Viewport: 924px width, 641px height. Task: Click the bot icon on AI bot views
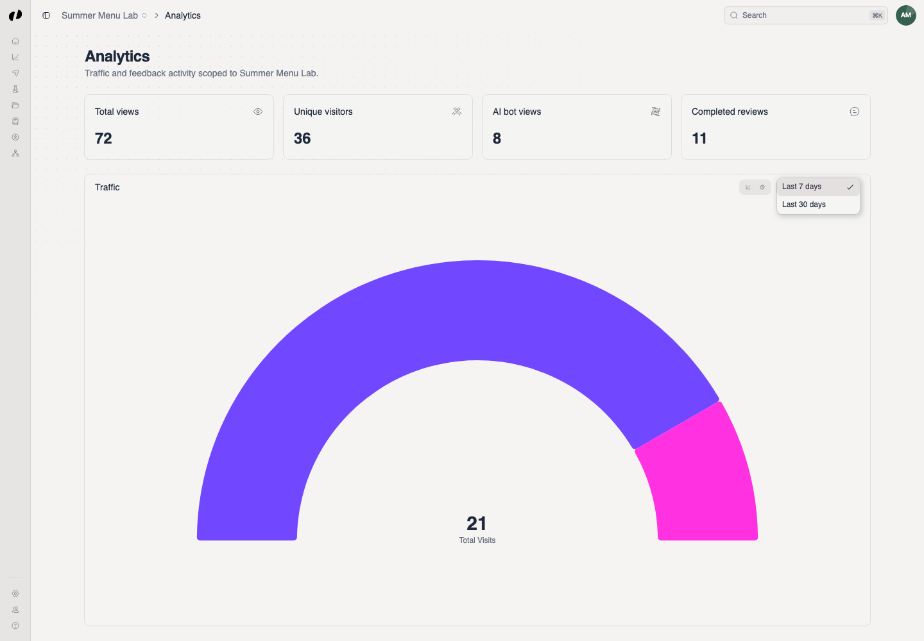click(x=656, y=112)
